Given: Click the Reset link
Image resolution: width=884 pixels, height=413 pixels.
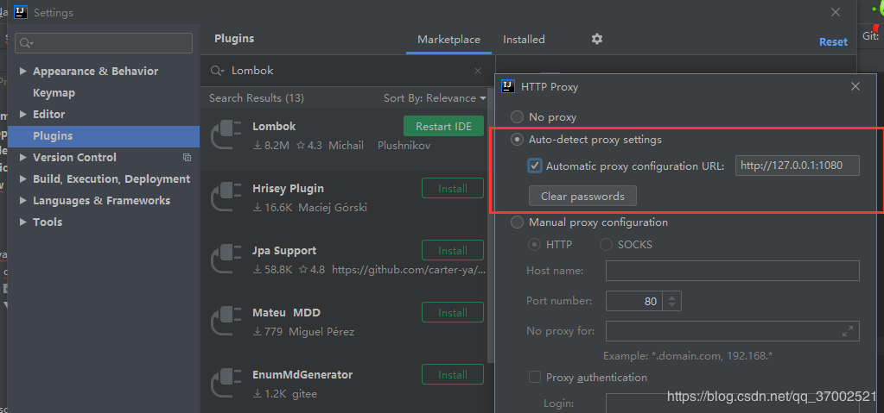Looking at the screenshot, I should [833, 41].
